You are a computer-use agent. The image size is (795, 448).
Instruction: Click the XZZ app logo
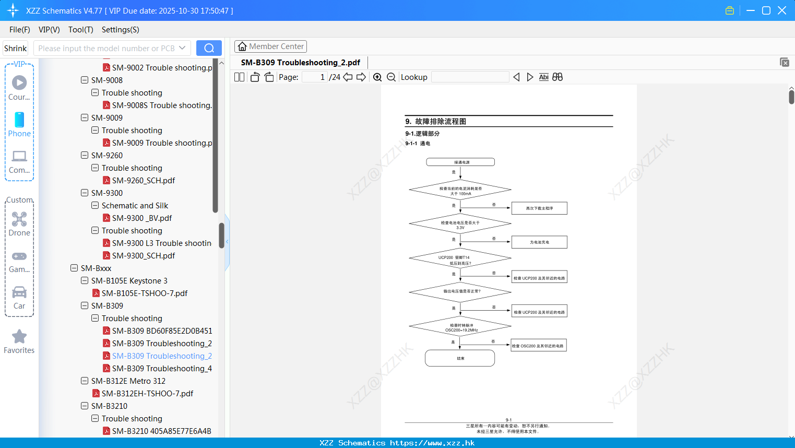pos(13,10)
